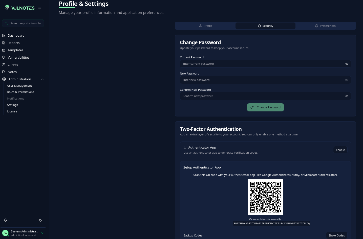
Task: Click the SA user avatar
Action: pos(5,233)
